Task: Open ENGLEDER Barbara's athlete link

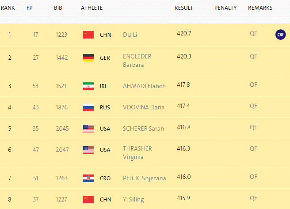Action: (137, 61)
